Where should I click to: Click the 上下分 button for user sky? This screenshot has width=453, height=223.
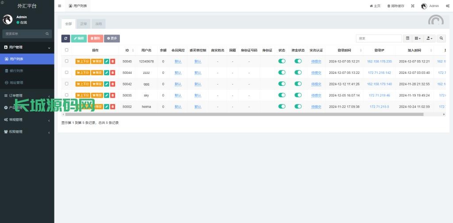tap(83, 95)
